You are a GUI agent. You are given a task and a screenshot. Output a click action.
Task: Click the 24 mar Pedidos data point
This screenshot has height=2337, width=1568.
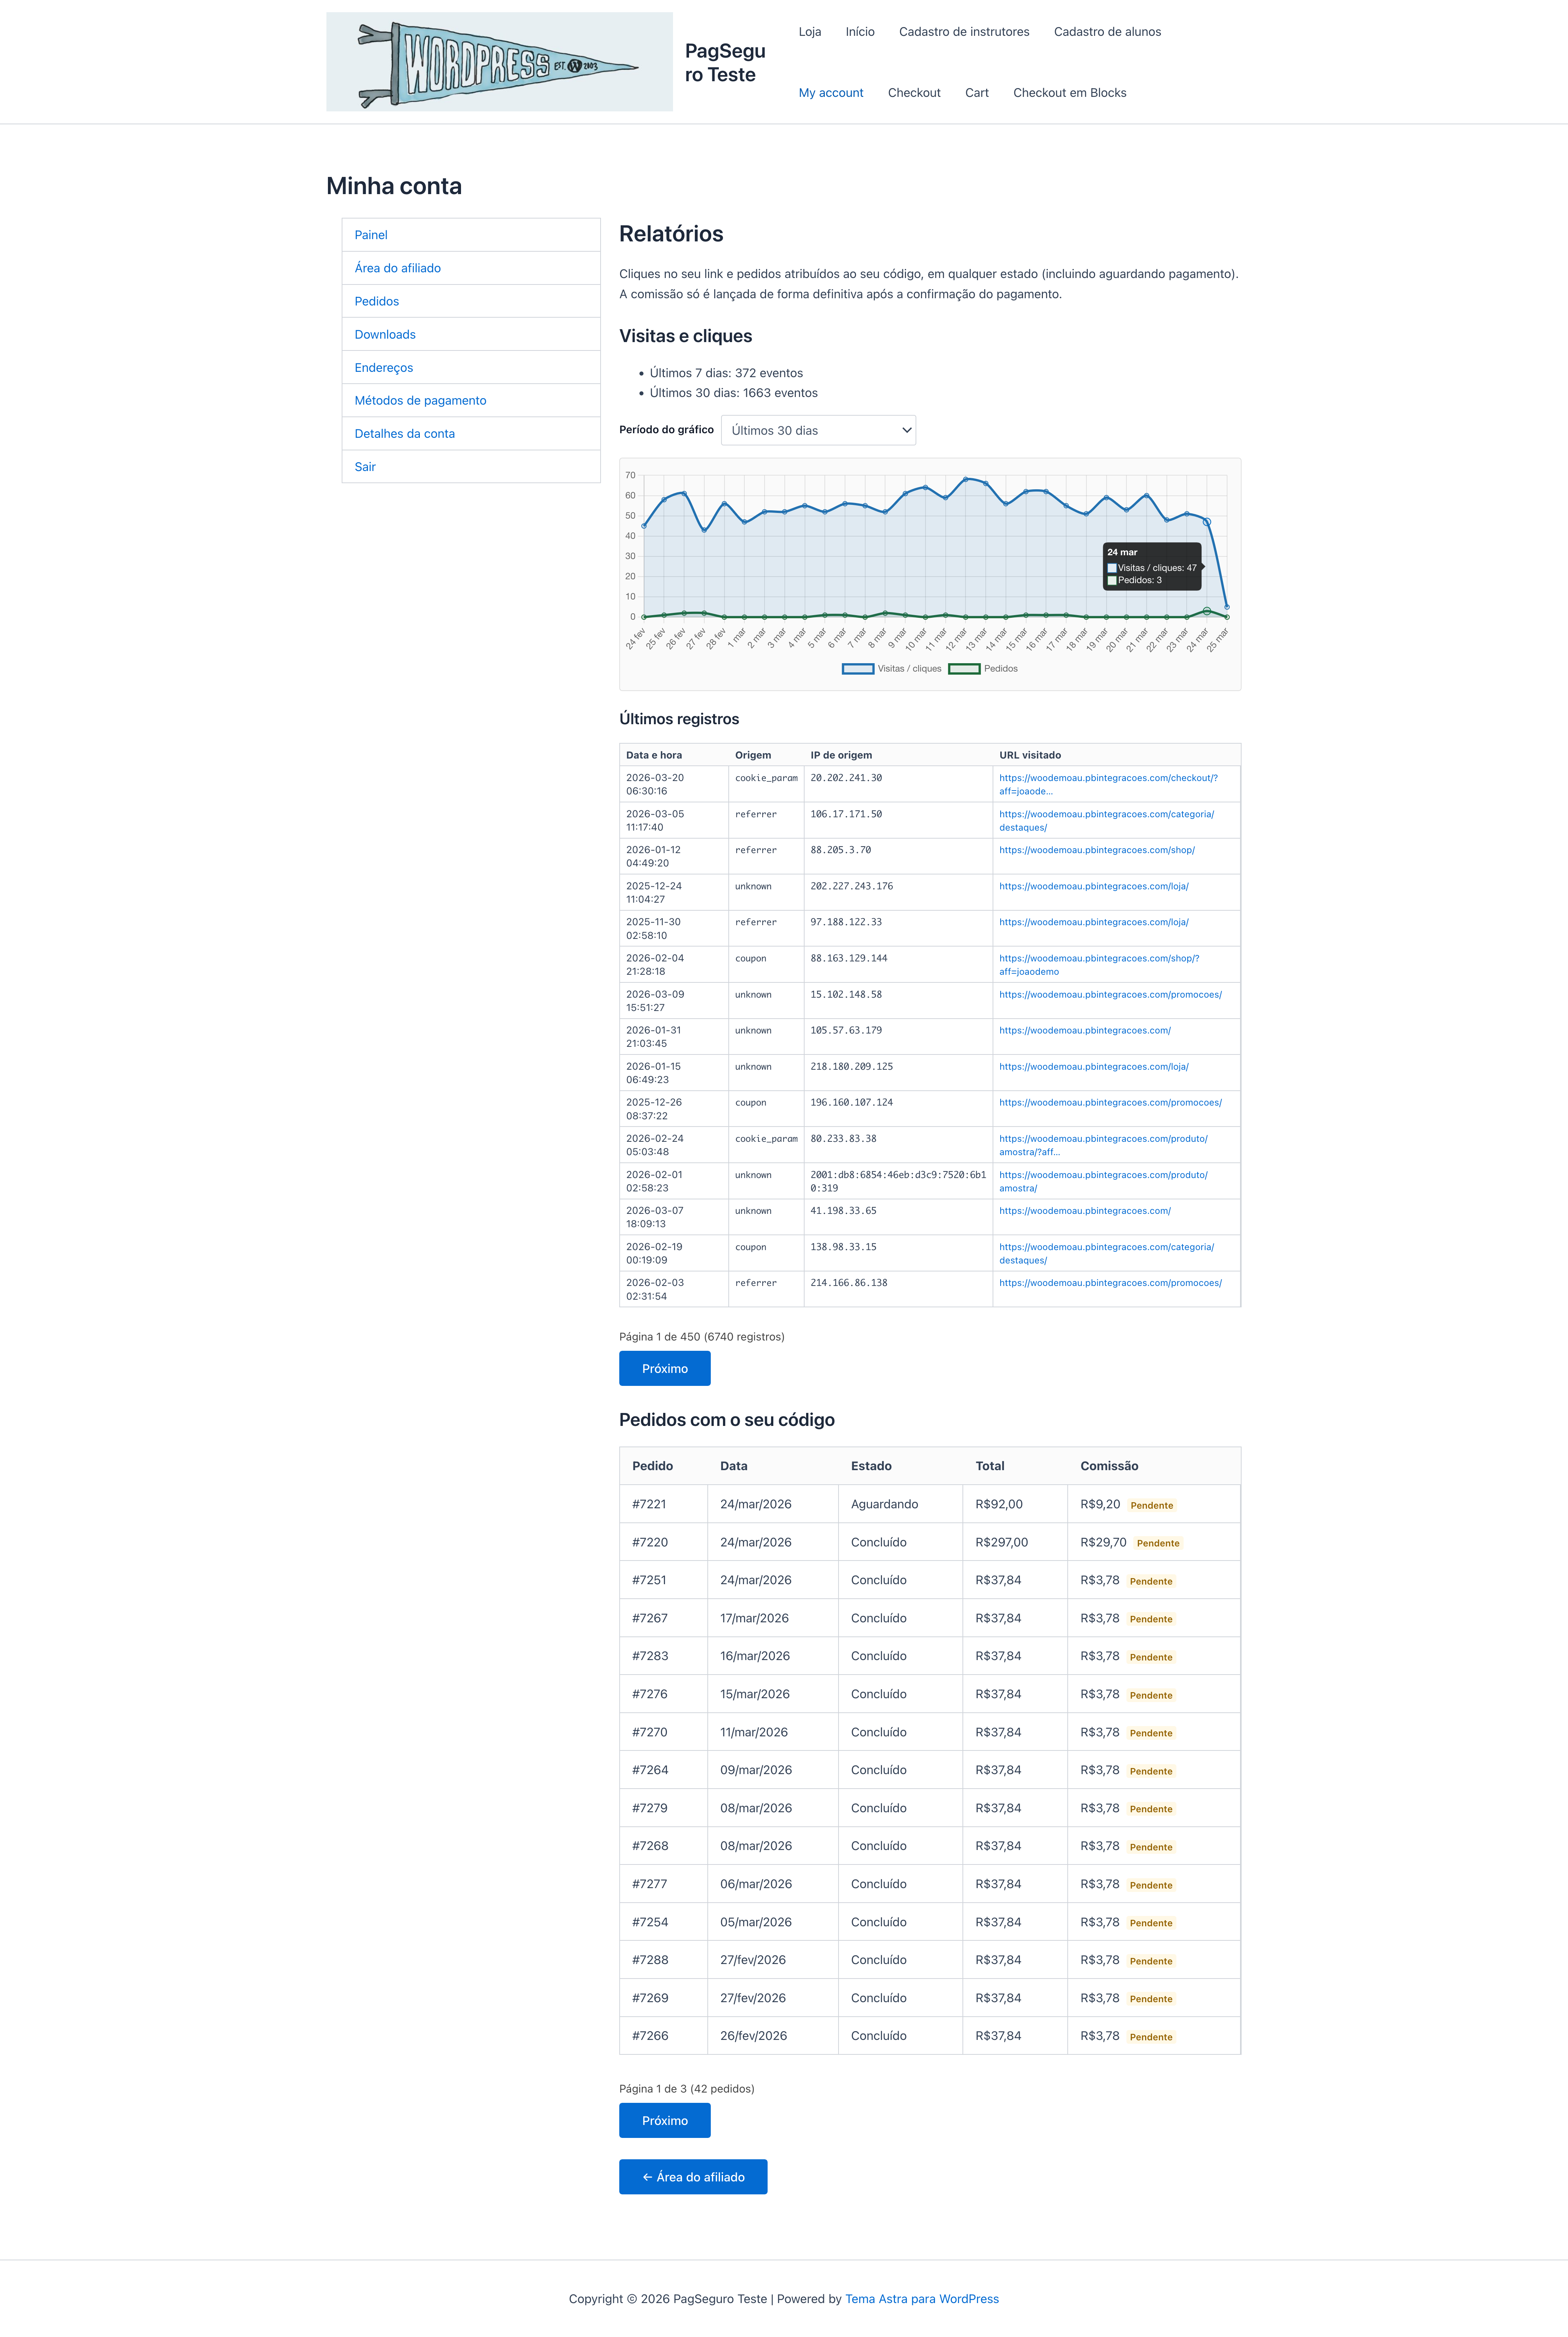coord(1207,611)
